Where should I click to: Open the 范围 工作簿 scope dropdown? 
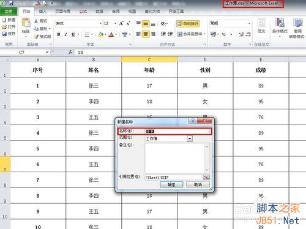click(x=190, y=139)
